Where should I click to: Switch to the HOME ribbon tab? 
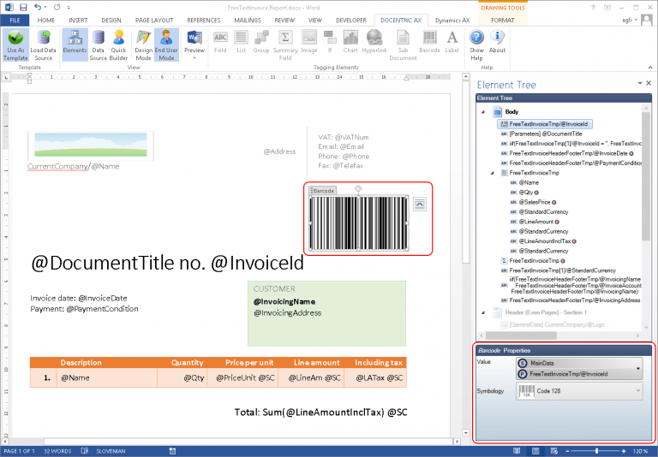46,21
